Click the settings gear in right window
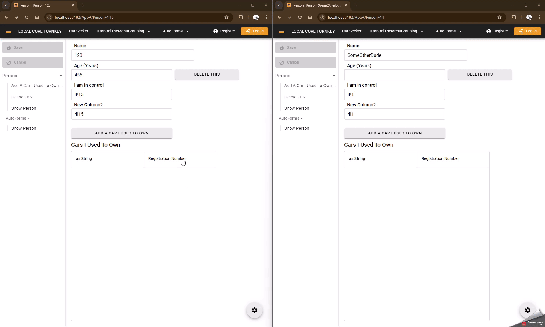545x327 pixels. [527, 310]
